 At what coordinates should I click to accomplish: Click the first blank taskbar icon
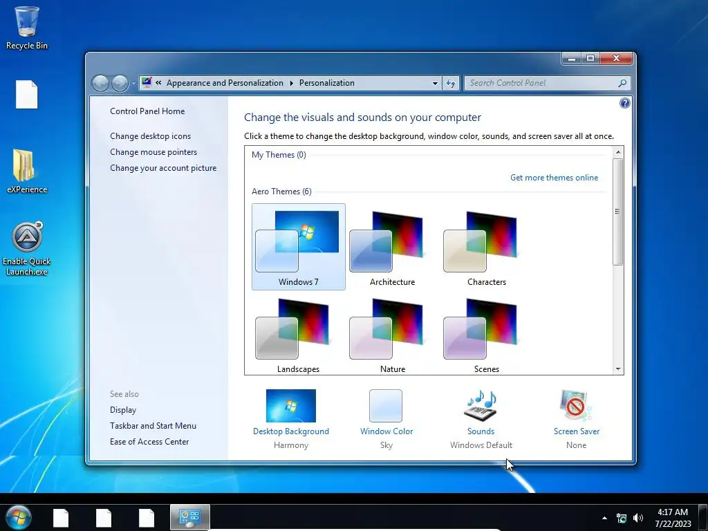click(x=61, y=518)
